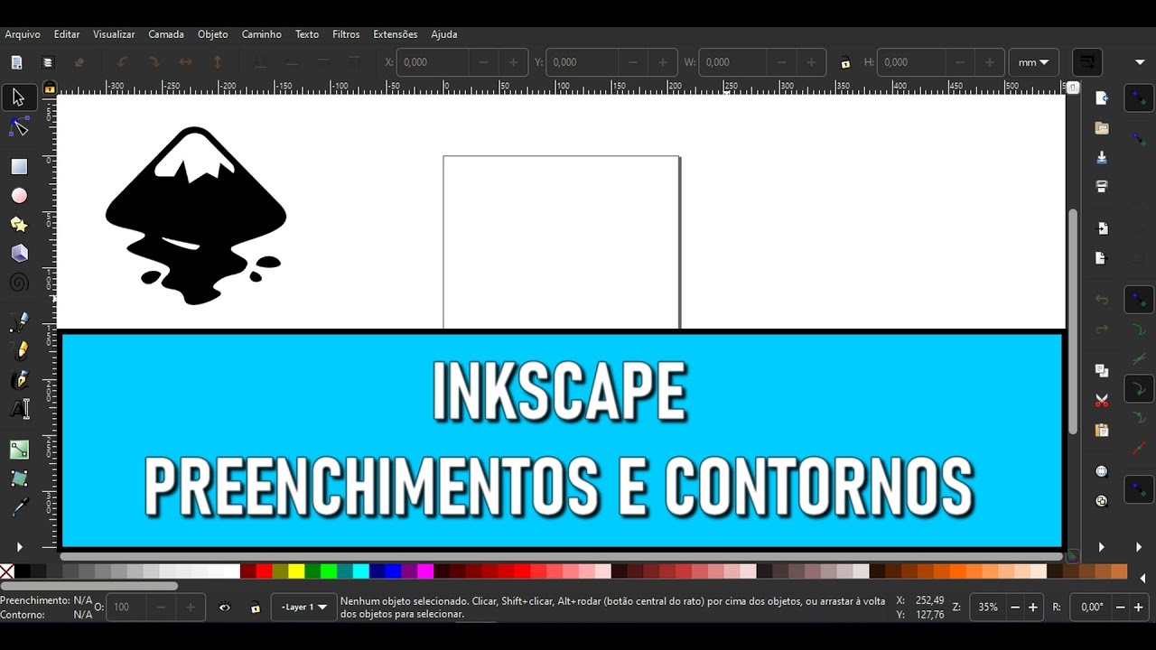Open the Arquivo menu
Screen dimensions: 1156x650
point(23,34)
